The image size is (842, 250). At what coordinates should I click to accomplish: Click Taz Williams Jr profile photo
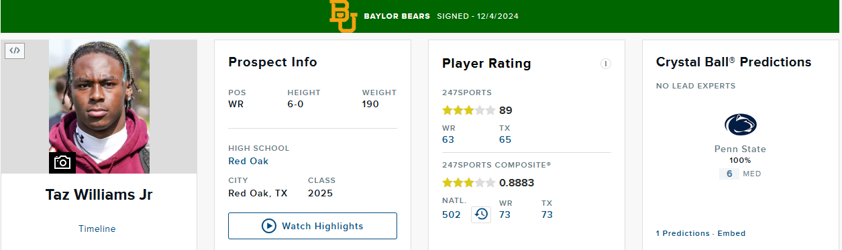point(99,107)
